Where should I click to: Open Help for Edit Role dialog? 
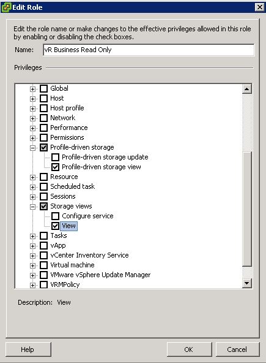28,350
